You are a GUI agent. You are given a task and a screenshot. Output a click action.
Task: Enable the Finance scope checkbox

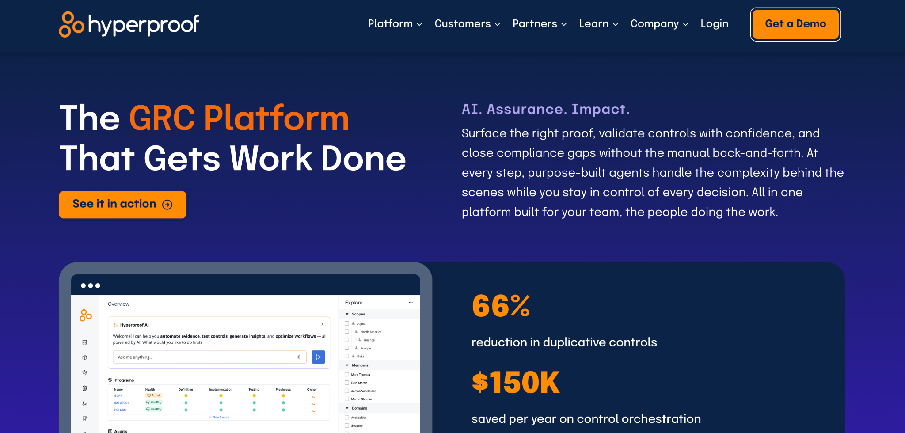tap(347, 340)
